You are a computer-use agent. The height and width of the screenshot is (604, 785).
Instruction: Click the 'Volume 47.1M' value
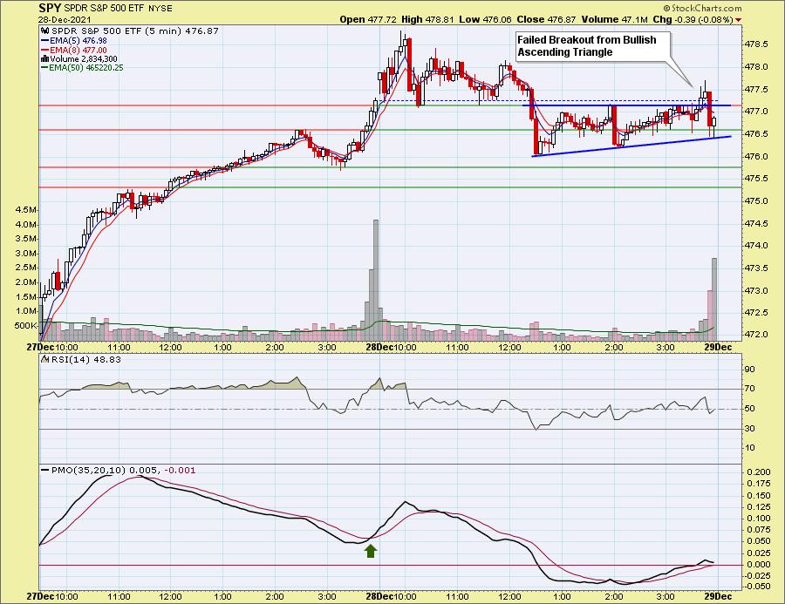point(614,19)
